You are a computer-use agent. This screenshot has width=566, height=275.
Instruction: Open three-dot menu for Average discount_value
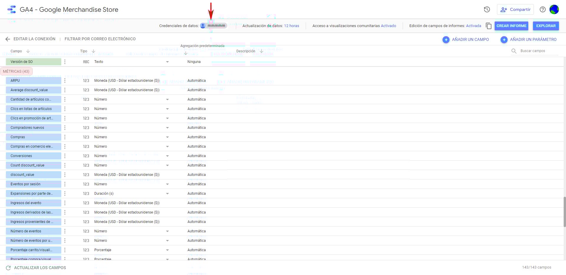click(65, 90)
